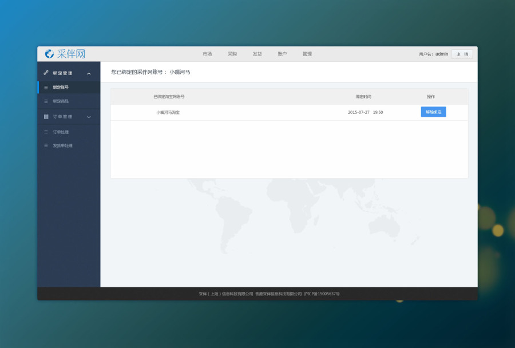Open the 管理 menu item
515x348 pixels.
307,54
